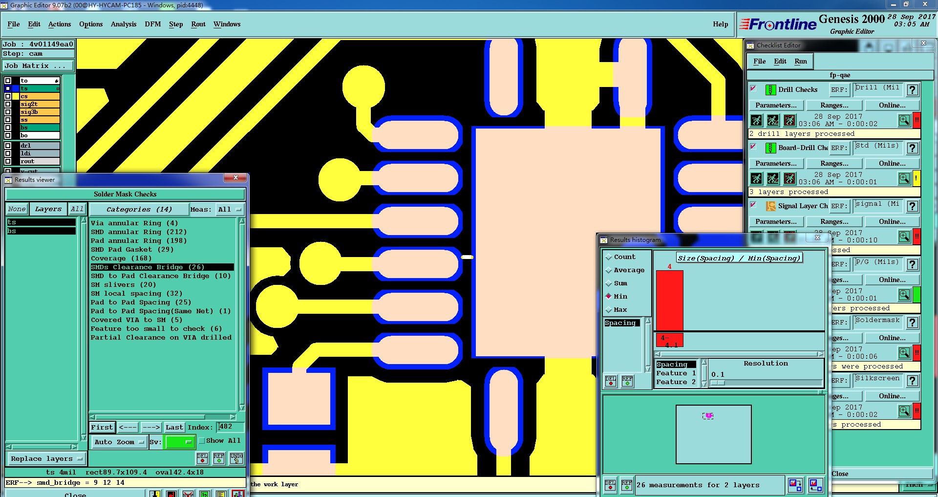Viewport: 938px width, 497px height.
Task: Open Edit menu in Checklist Editor
Action: tap(780, 61)
